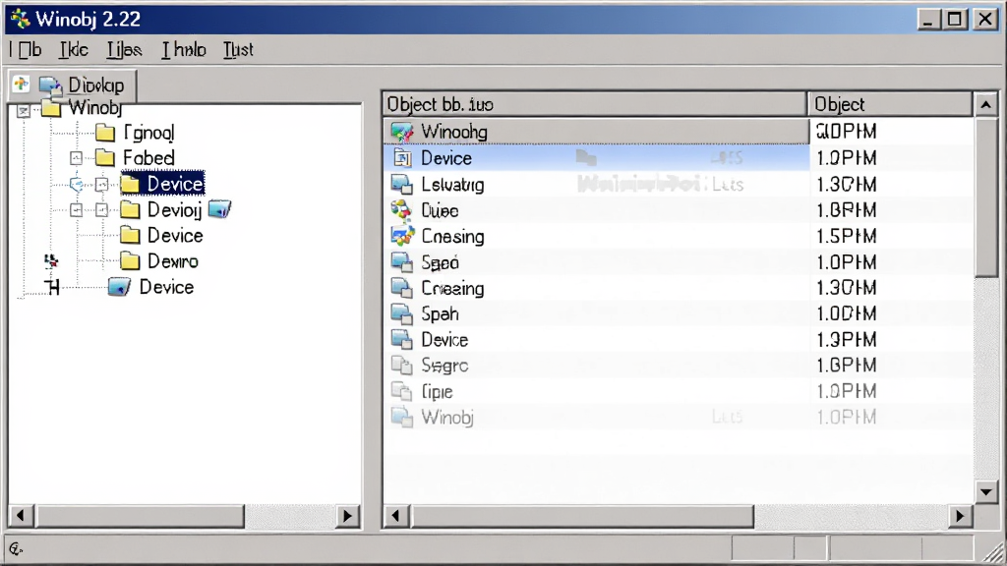Click the Winobj app icon in title bar
The height and width of the screenshot is (566, 1007).
click(20, 19)
